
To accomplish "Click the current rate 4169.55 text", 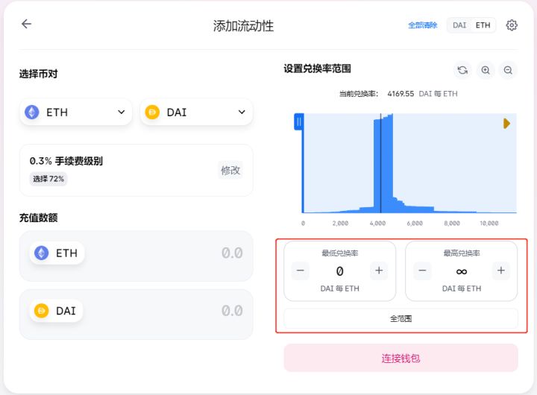I will coord(401,94).
